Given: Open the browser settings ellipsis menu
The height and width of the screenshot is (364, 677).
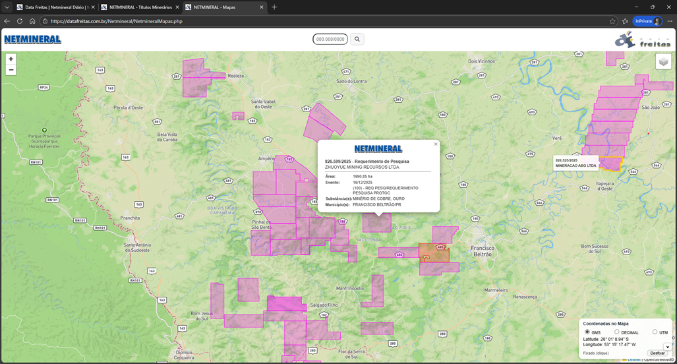Looking at the screenshot, I should coord(669,21).
